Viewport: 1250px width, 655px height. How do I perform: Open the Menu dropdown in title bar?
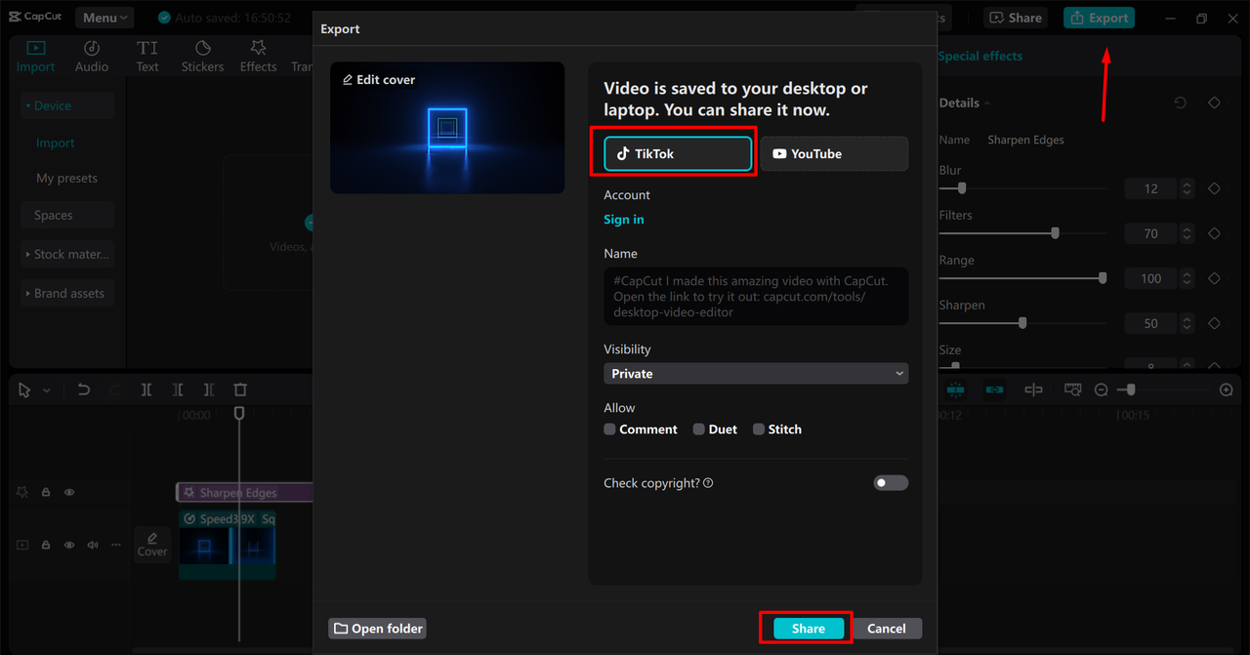point(104,18)
